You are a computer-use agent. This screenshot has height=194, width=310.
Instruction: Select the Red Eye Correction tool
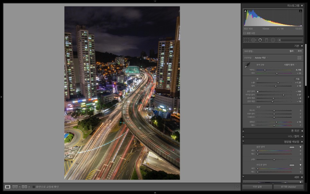click(x=260, y=40)
